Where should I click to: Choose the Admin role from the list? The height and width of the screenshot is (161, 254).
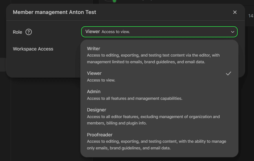[x=93, y=92]
